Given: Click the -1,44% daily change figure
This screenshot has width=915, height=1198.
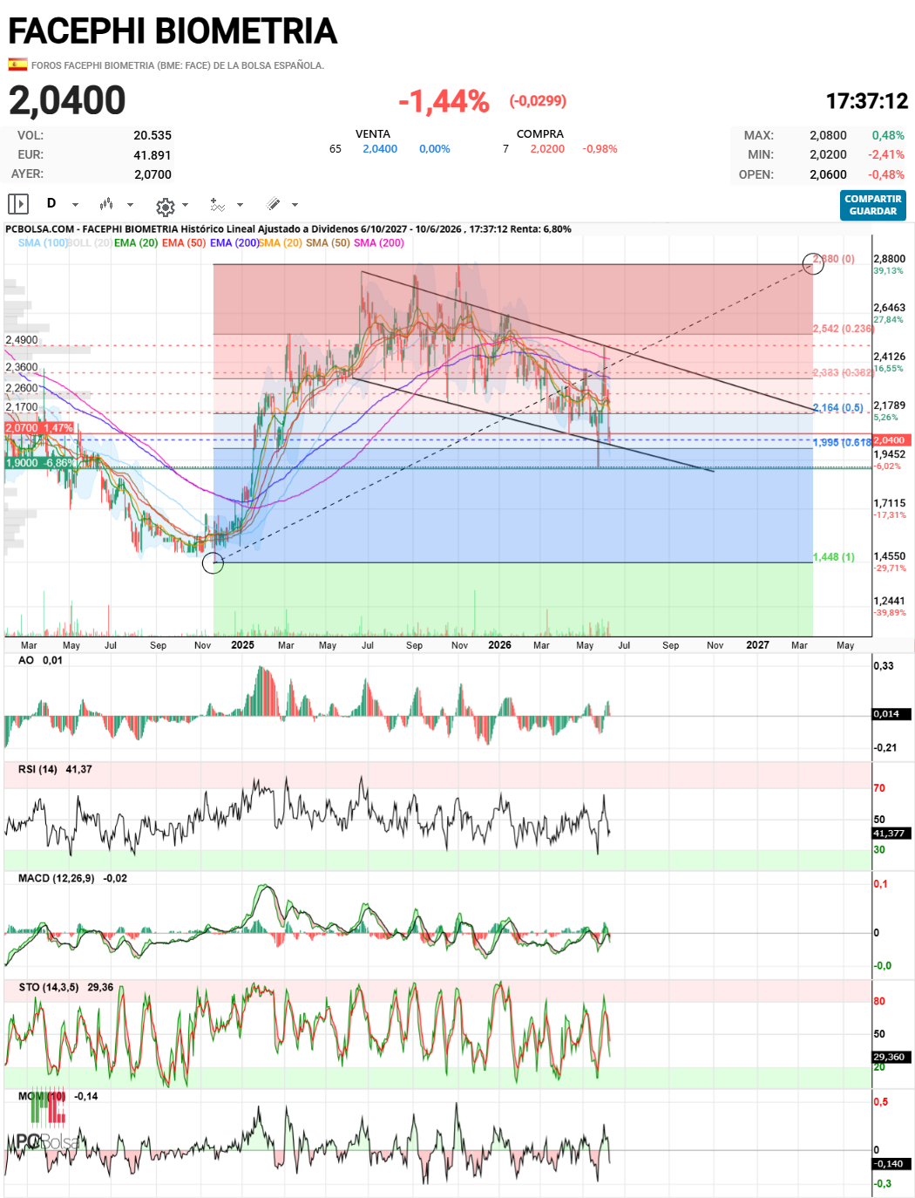Looking at the screenshot, I should pos(444,101).
